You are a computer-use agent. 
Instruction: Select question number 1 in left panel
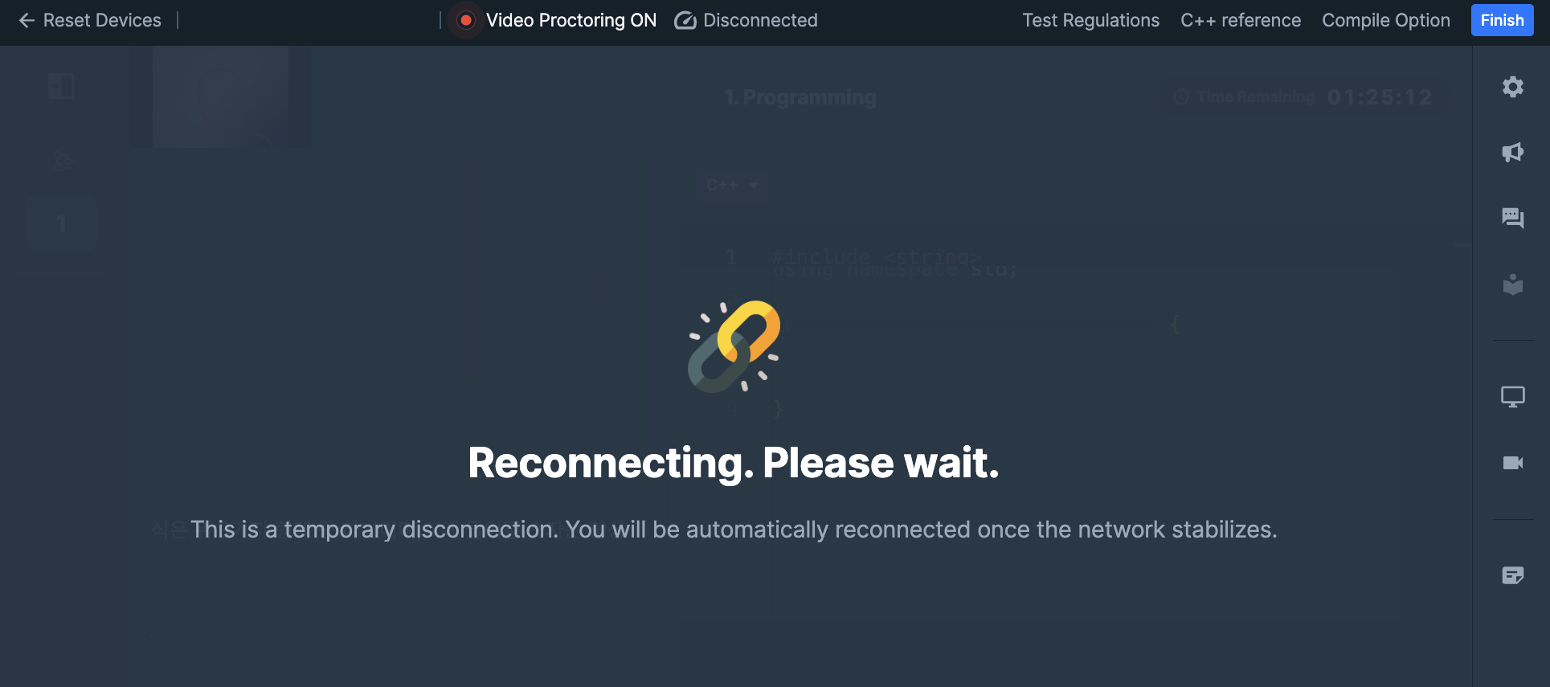point(61,223)
